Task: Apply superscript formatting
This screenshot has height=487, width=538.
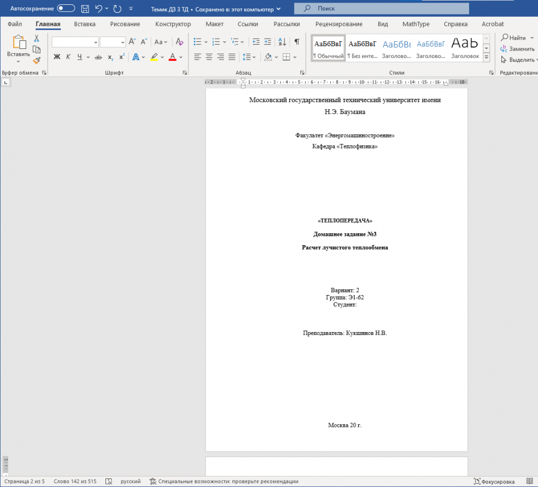Action: [x=122, y=57]
